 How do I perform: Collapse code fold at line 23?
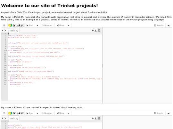pos(7,75)
